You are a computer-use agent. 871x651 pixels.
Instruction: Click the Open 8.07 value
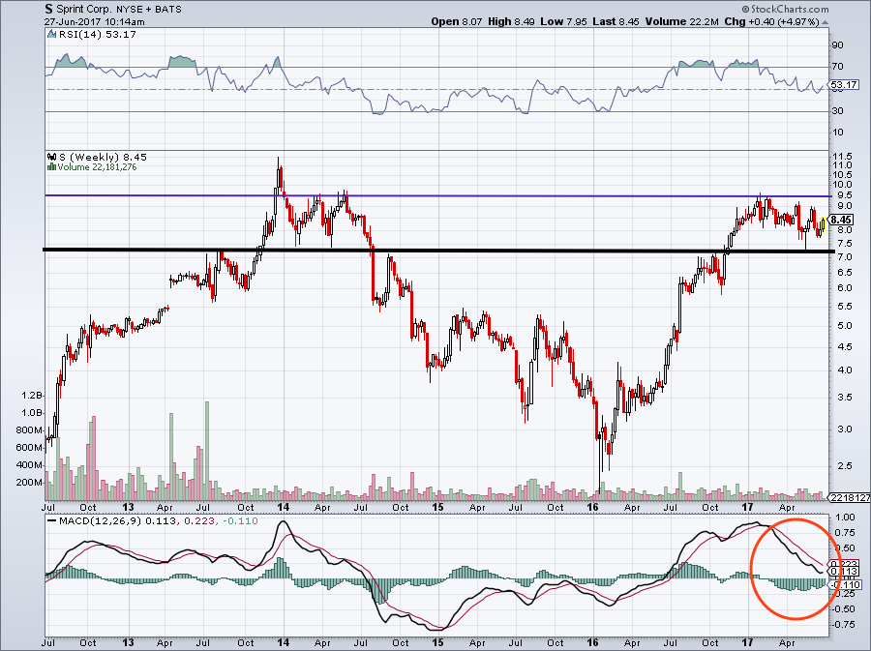tap(456, 22)
